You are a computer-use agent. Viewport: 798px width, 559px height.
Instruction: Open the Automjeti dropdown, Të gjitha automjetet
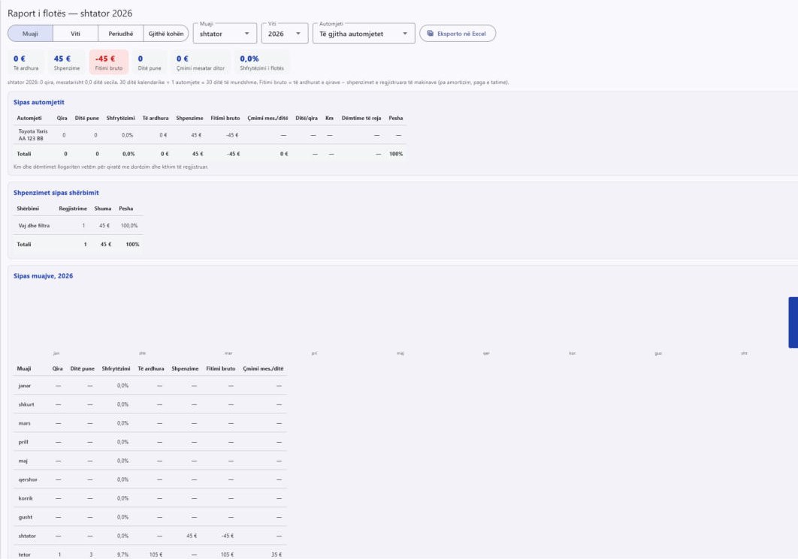click(x=364, y=34)
